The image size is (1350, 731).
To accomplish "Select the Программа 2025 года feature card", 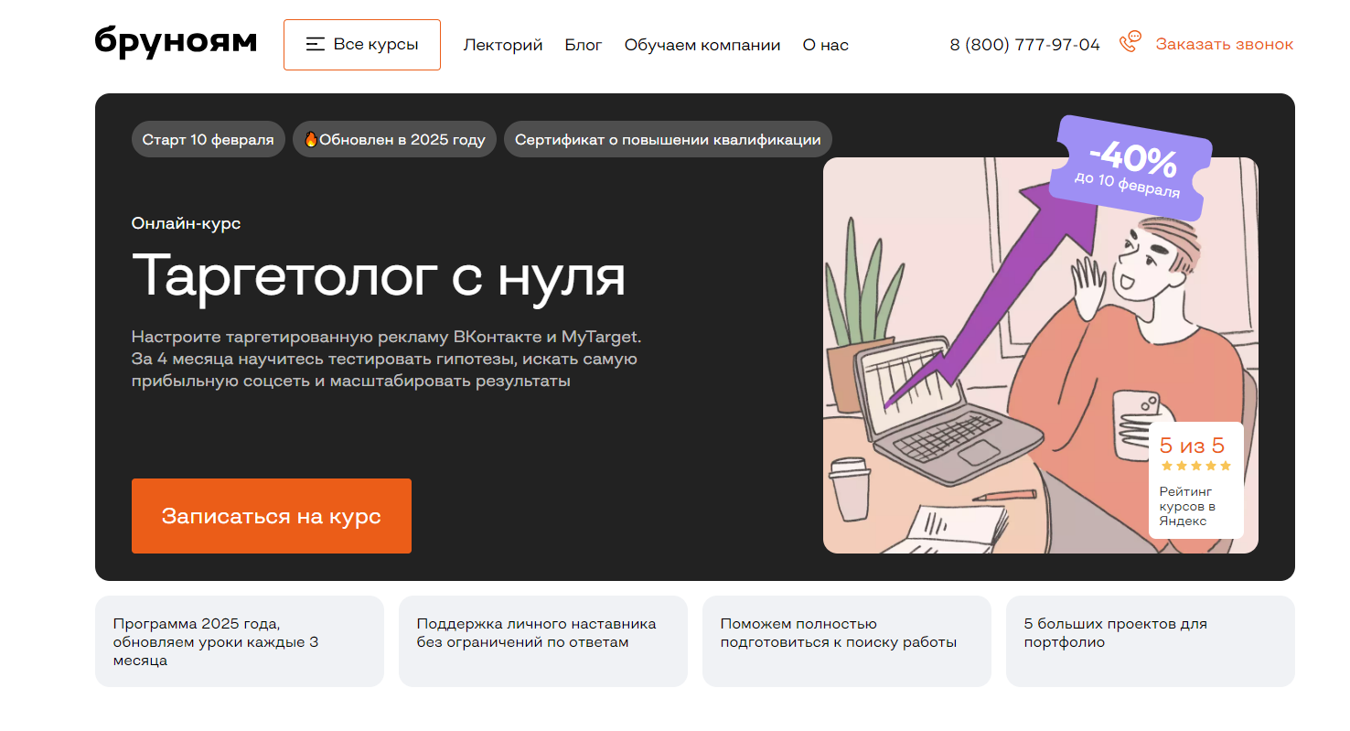I will pyautogui.click(x=240, y=641).
